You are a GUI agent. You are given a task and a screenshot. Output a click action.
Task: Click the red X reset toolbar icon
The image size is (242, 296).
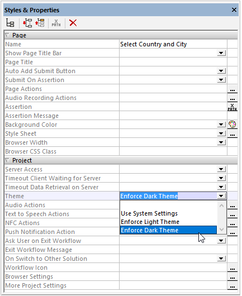click(x=73, y=23)
